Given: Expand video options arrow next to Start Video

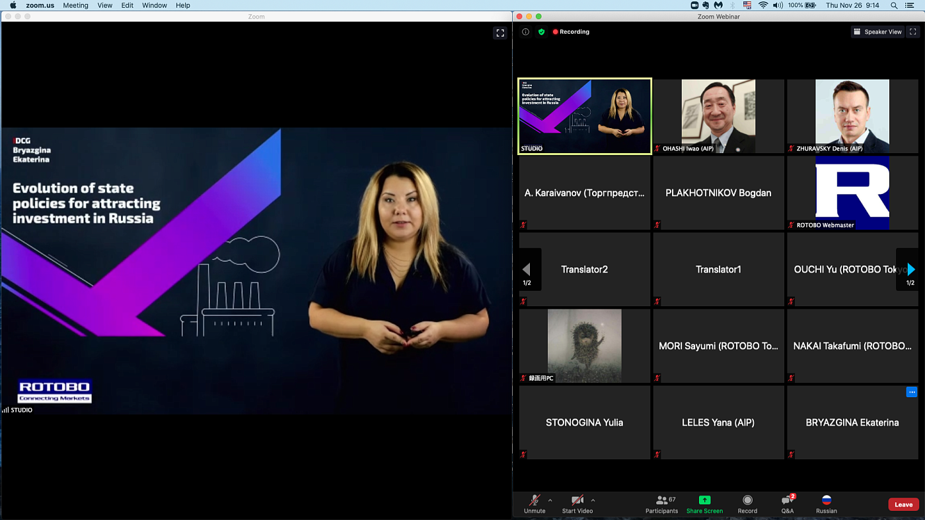Looking at the screenshot, I should [593, 500].
